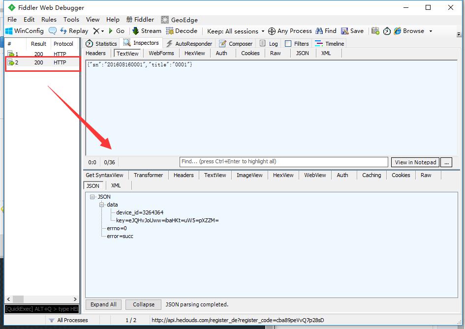Click the Remove sessions X icon
Viewport: 465px width, 329px height.
pos(96,31)
